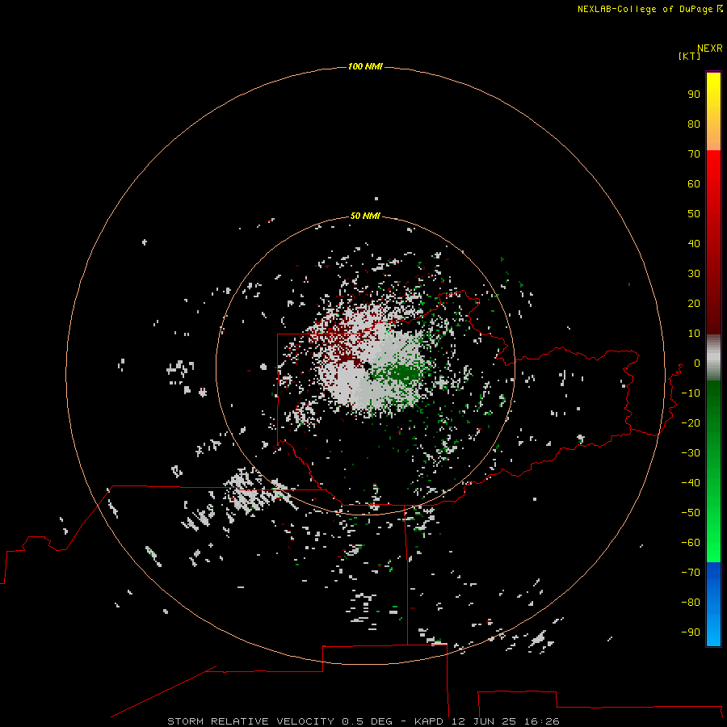Click the yellow top segment of color bar
Viewport: 727px width, 727px height.
click(x=713, y=111)
